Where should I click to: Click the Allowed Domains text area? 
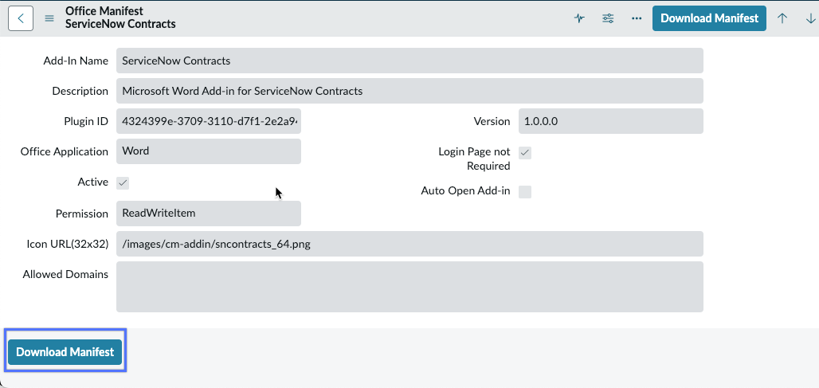click(x=409, y=287)
